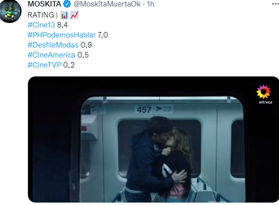Open the #CineAmerica hashtag
Image resolution: width=279 pixels, height=205 pixels.
51,55
